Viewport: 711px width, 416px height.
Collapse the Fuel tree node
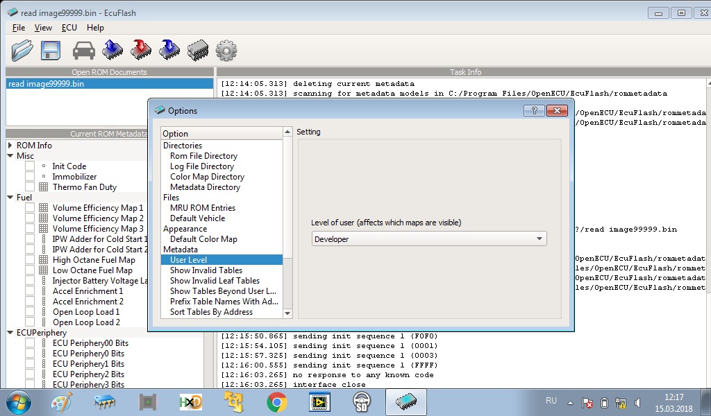10,198
